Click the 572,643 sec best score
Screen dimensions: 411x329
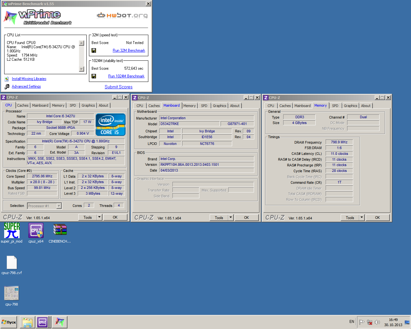coord(134,68)
